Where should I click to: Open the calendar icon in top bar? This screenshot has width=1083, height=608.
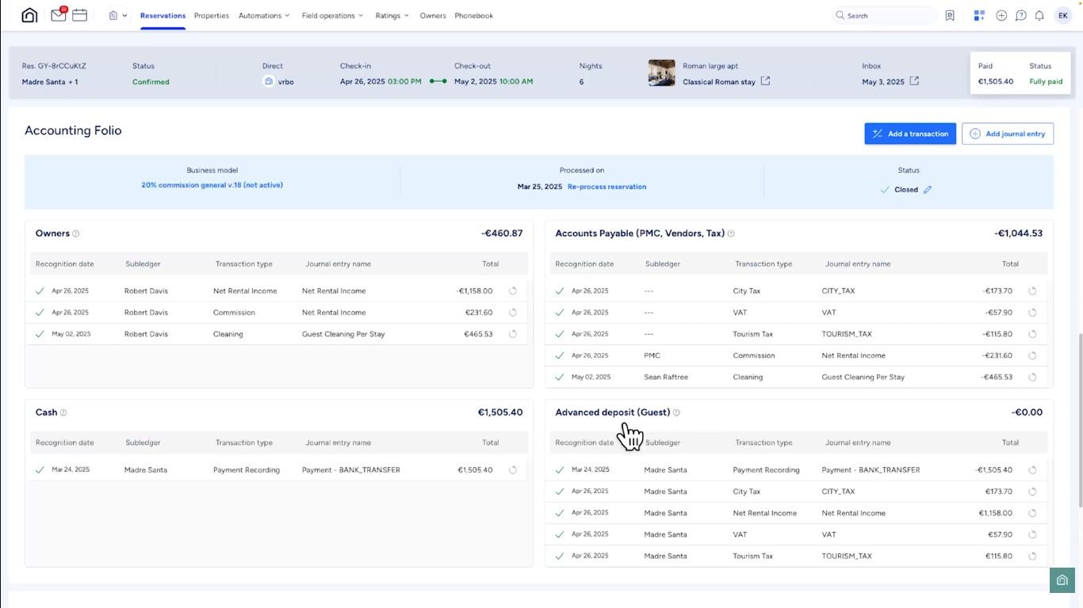click(79, 15)
